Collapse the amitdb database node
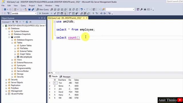Image resolution: width=183 pixels, height=103 pixels. click(x=9, y=37)
